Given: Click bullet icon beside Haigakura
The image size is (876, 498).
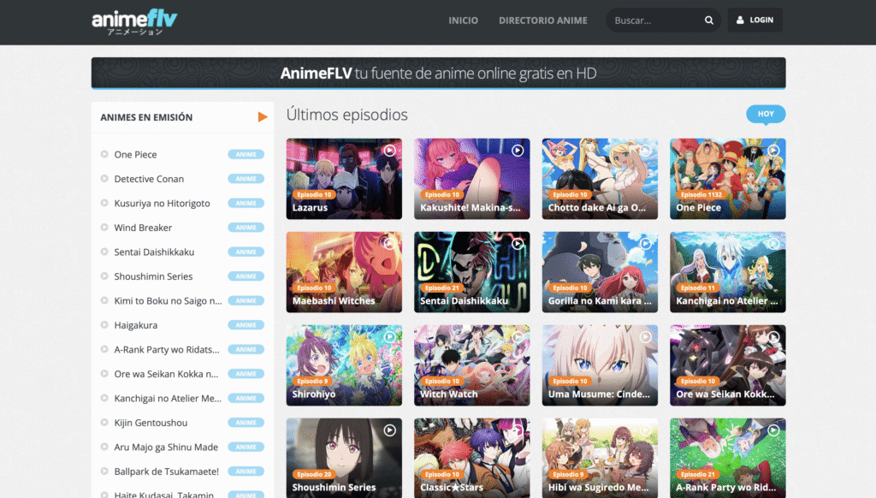Looking at the screenshot, I should (x=104, y=325).
